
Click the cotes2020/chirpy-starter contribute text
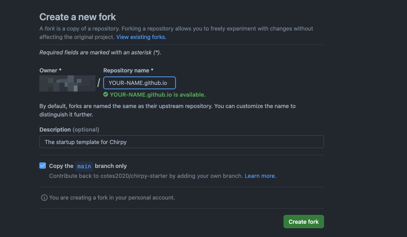[146, 176]
